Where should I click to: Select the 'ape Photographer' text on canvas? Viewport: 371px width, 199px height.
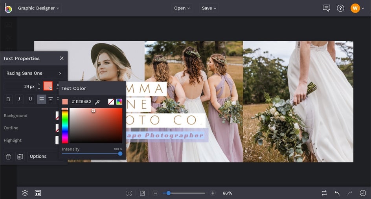point(165,135)
